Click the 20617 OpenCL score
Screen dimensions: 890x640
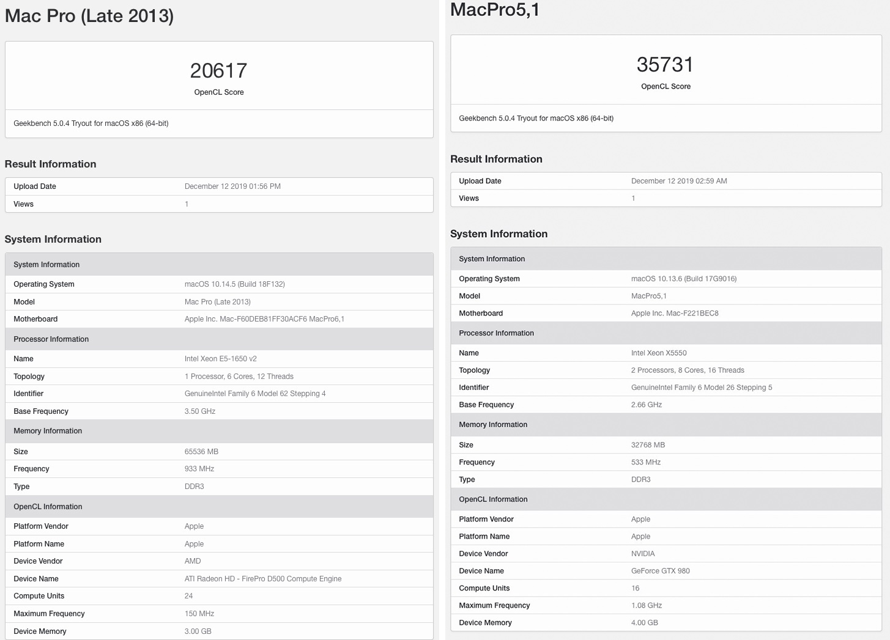(x=218, y=71)
